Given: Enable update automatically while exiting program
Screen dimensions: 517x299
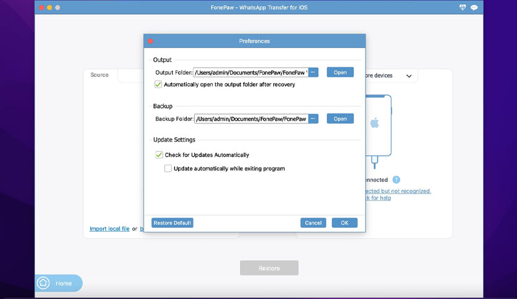Looking at the screenshot, I should (168, 168).
